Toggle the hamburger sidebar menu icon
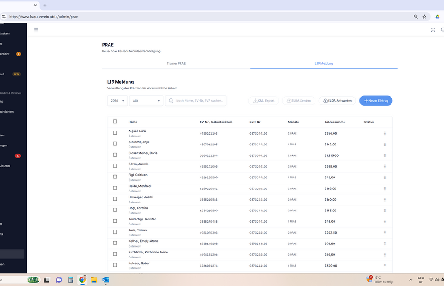 point(36,30)
